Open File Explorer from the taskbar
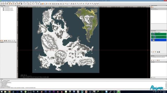The height and width of the screenshot is (93, 167). pyautogui.click(x=5, y=92)
